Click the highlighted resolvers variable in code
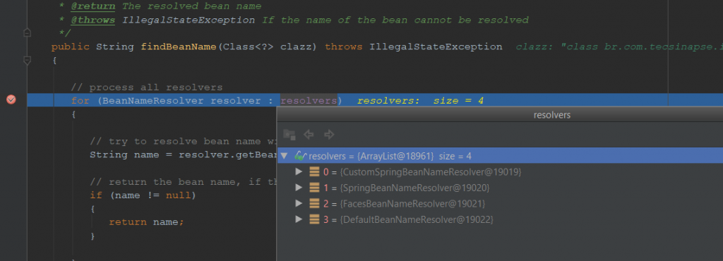Image resolution: width=723 pixels, height=261 pixels. coord(309,100)
